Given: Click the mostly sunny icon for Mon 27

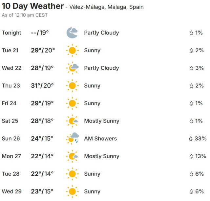Looking at the screenshot, I should (x=72, y=156).
